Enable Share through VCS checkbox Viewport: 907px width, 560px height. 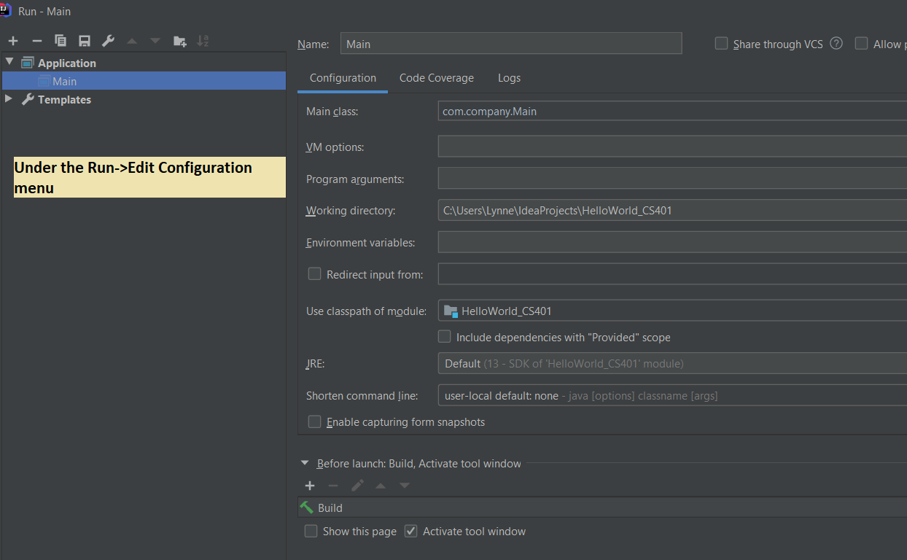click(x=722, y=44)
